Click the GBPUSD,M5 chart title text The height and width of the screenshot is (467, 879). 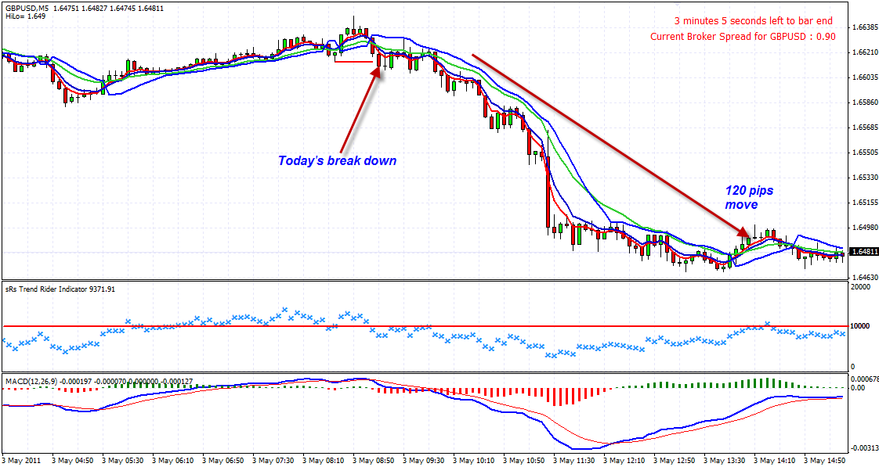coord(28,7)
